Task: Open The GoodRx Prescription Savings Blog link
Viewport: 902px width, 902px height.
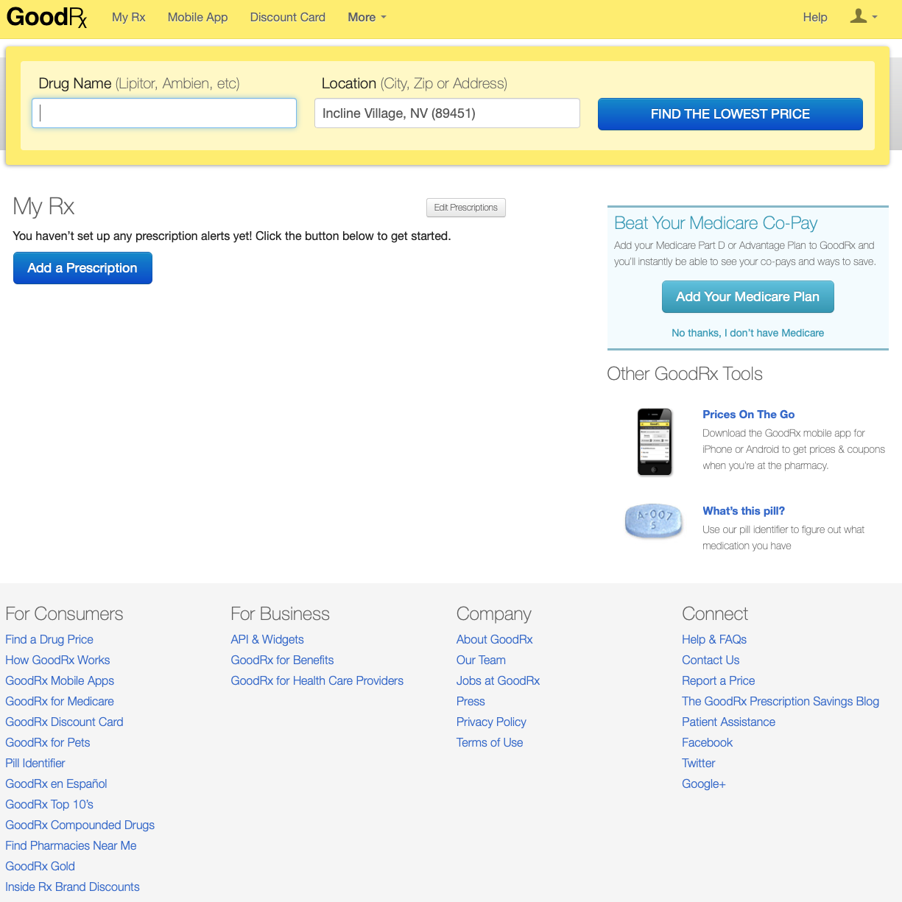Action: tap(781, 701)
